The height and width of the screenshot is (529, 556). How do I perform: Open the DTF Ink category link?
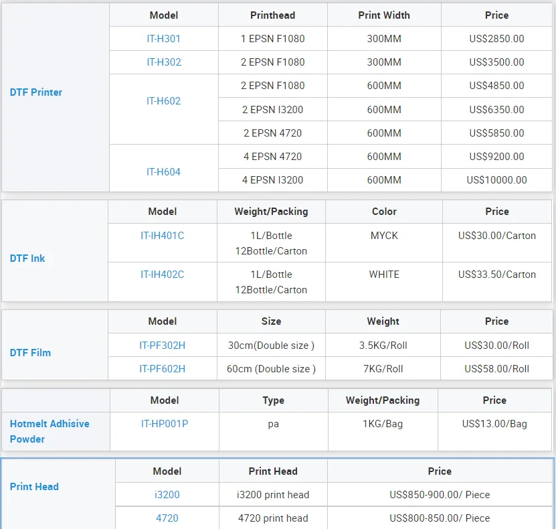[27, 258]
